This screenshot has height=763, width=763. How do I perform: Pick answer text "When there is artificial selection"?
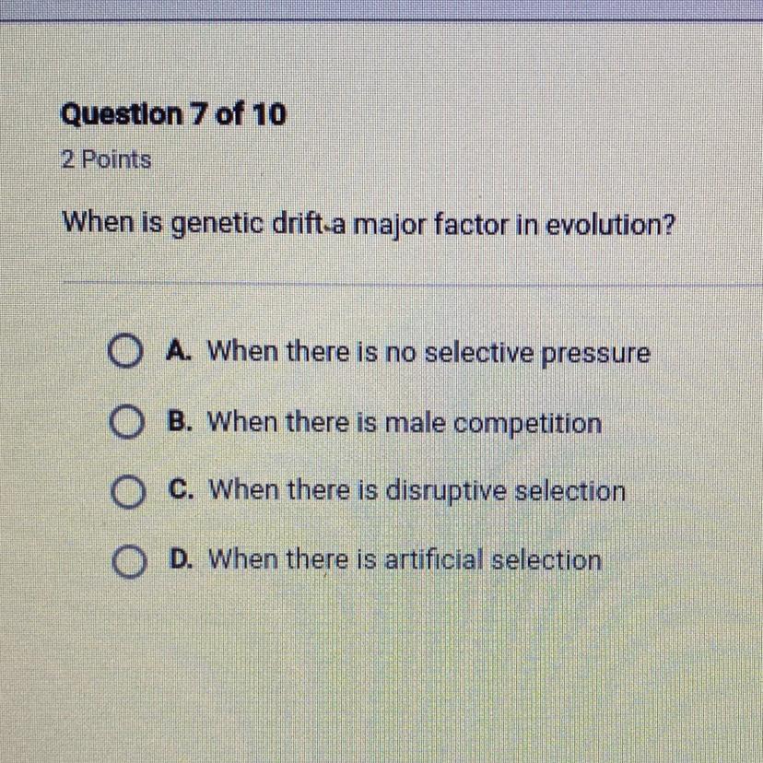(405, 559)
